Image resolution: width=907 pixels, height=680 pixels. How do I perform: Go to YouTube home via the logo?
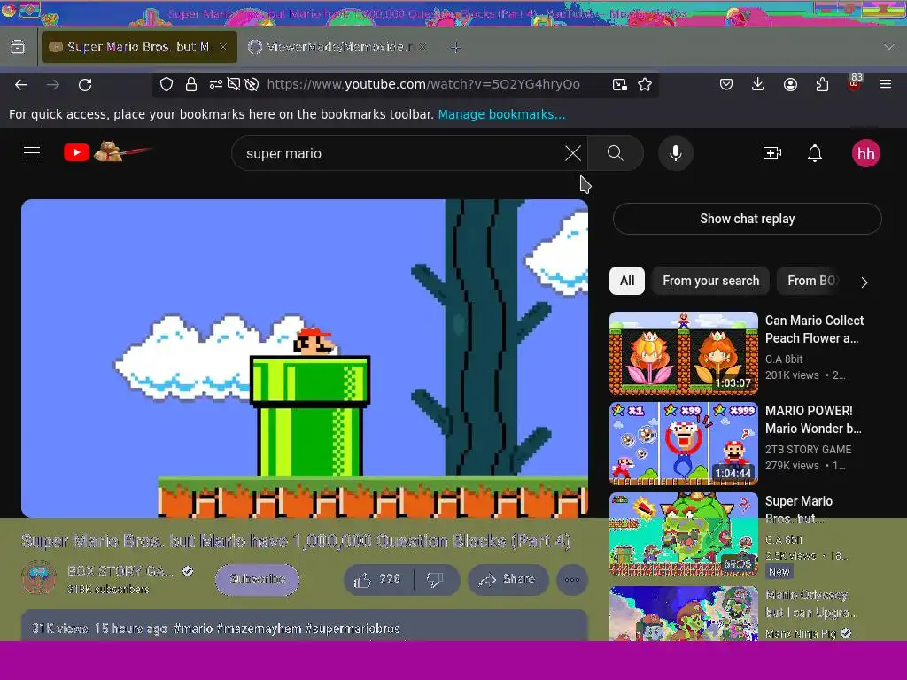tap(107, 152)
